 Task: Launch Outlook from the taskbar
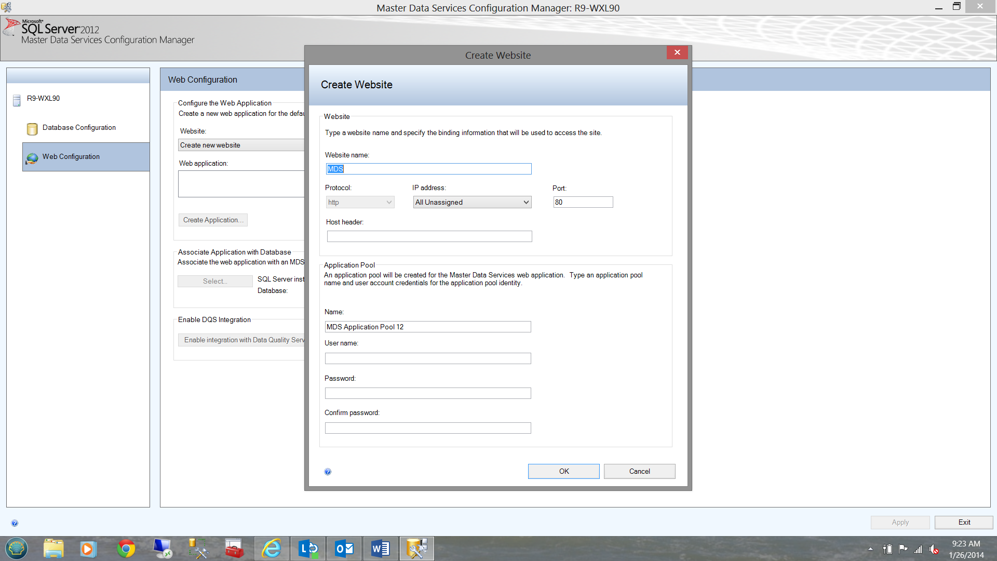pos(344,549)
